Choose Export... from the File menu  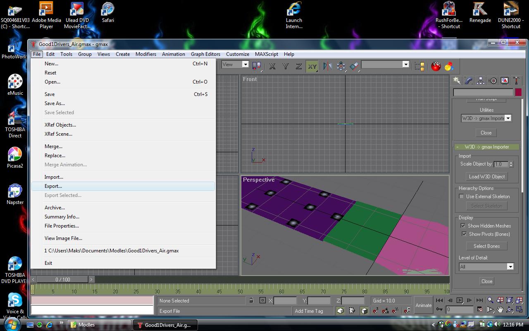point(53,186)
